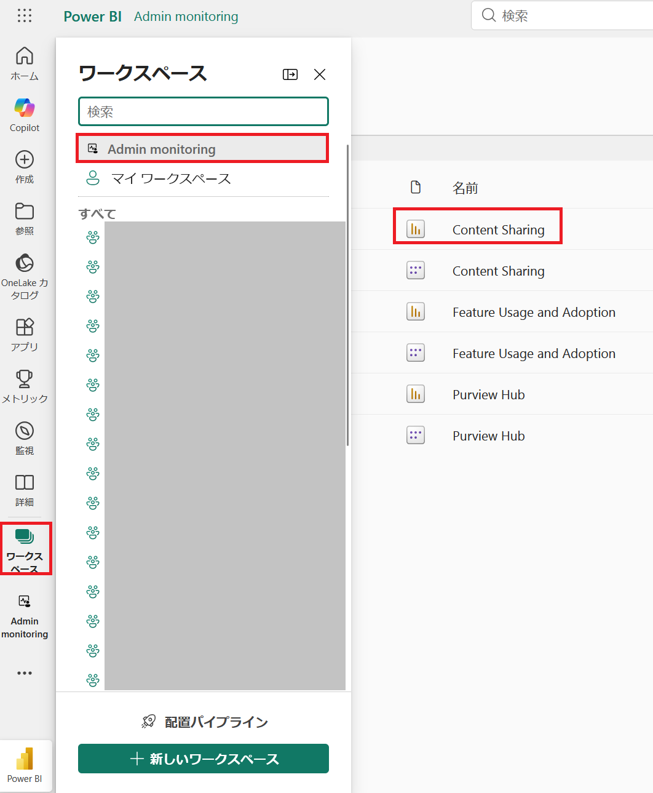Click the 新しいワークスペース button
This screenshot has width=653, height=793.
203,759
